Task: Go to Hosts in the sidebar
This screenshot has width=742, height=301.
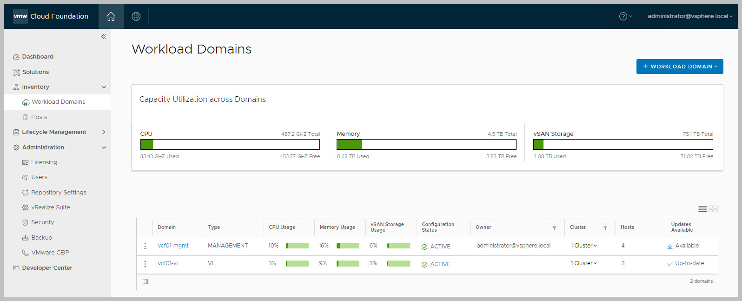Action: [39, 117]
